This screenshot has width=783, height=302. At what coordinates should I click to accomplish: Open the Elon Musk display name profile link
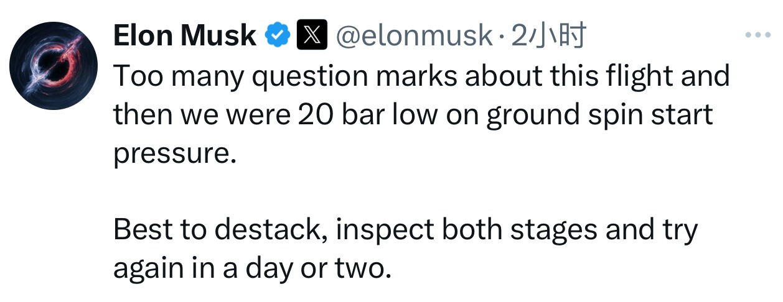[185, 37]
